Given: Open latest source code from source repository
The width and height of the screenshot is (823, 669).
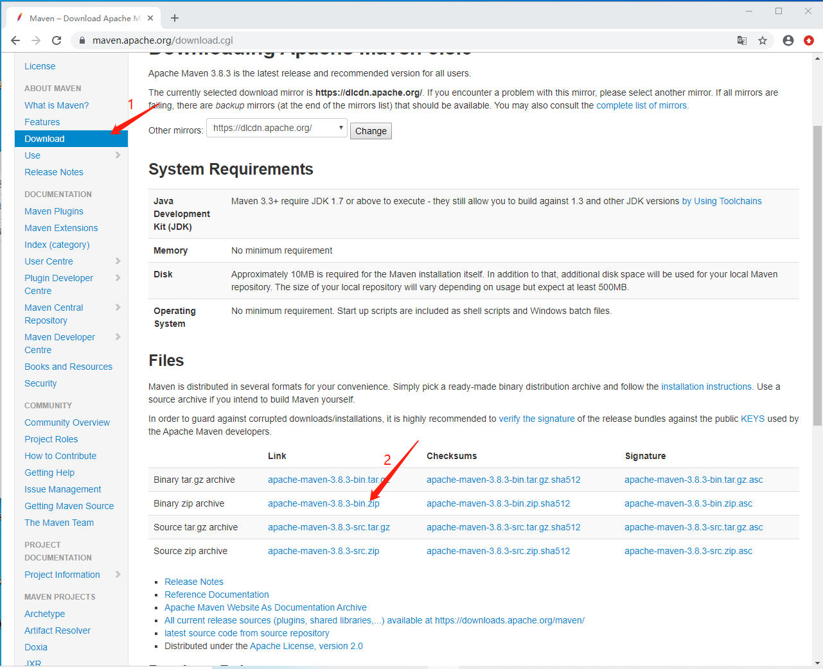Looking at the screenshot, I should click(x=247, y=633).
